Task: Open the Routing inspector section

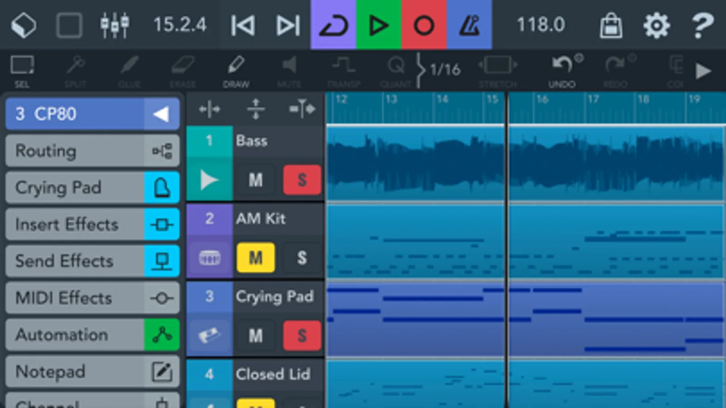Action: 93,151
